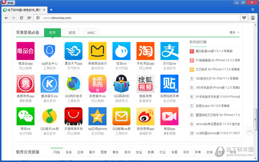This screenshot has width=259, height=162.
Task: Open the qq空间iphone star icon
Action: tap(98, 116)
